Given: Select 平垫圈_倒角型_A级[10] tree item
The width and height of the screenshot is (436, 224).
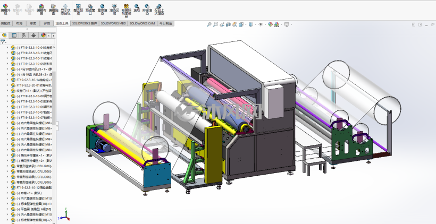Looking at the screenshot, I should pyautogui.click(x=34, y=209).
